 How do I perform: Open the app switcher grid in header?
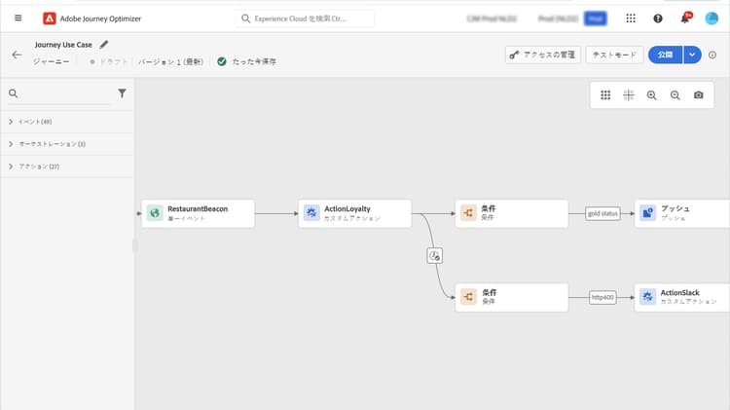(631, 19)
